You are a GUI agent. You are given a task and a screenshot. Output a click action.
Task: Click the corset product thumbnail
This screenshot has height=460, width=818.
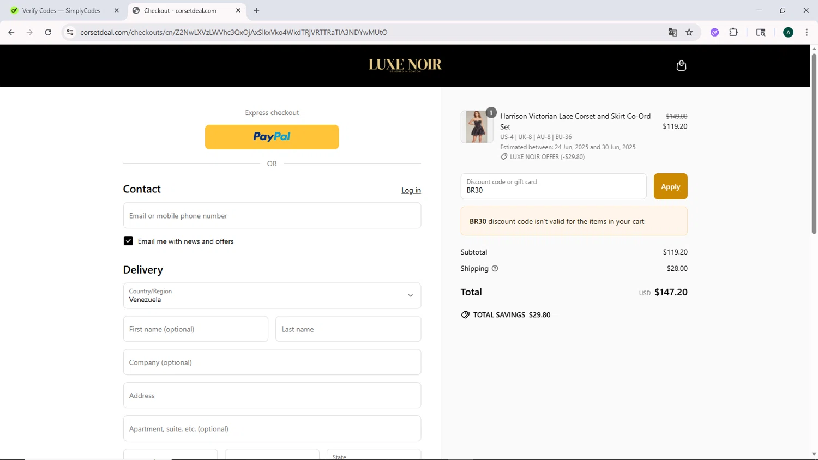coord(477,126)
